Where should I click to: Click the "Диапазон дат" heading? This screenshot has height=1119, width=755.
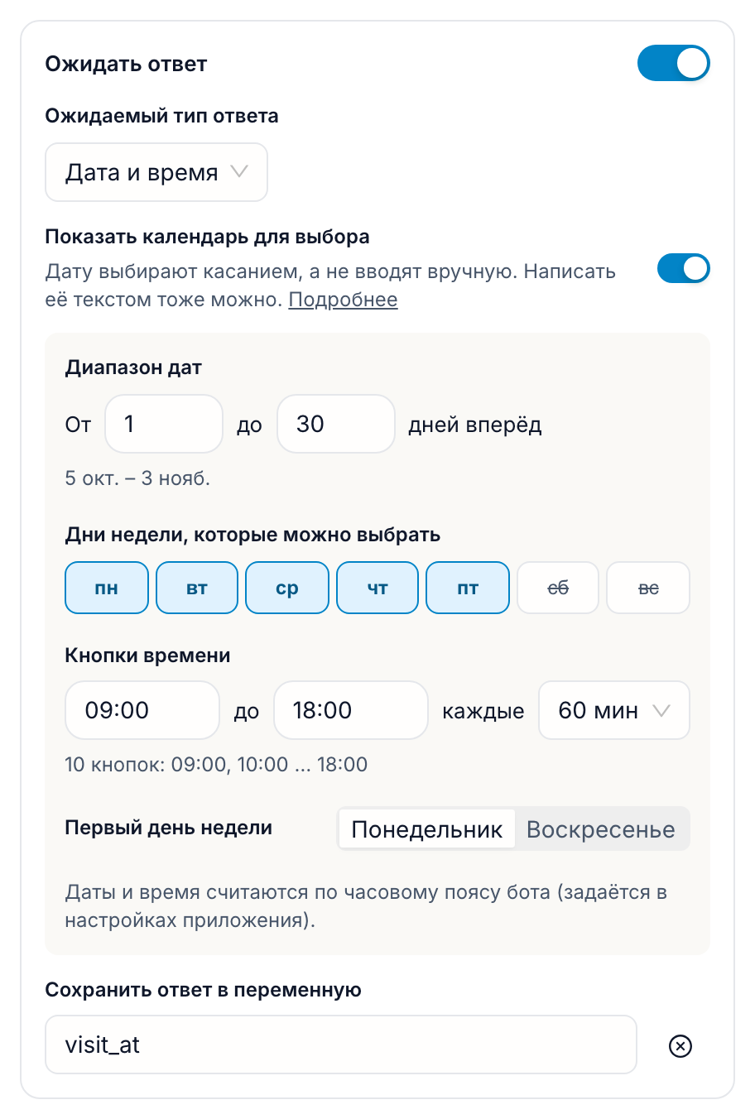pyautogui.click(x=133, y=367)
